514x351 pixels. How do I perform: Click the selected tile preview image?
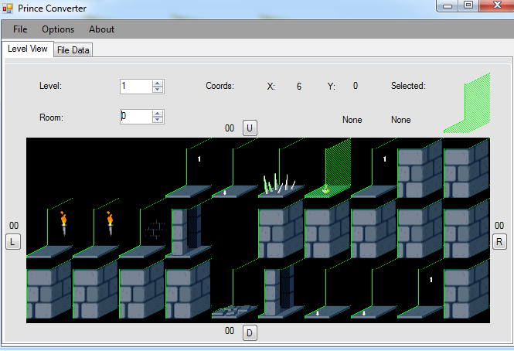click(x=467, y=104)
